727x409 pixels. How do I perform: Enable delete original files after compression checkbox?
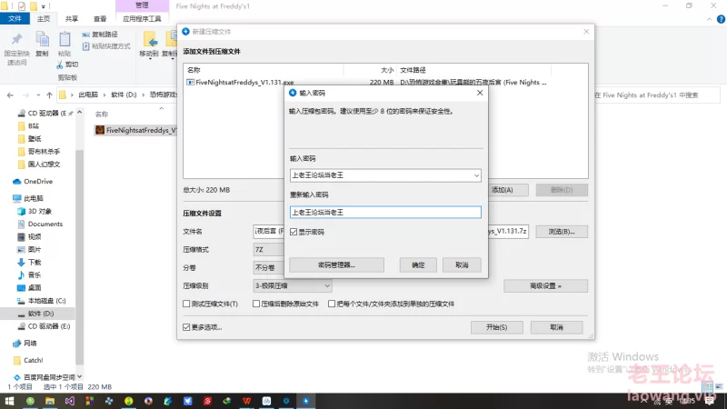[256, 304]
